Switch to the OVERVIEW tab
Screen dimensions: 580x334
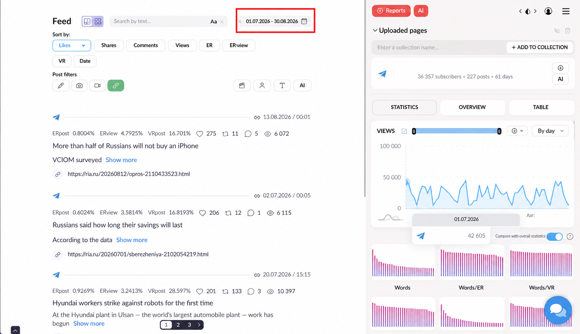point(472,107)
